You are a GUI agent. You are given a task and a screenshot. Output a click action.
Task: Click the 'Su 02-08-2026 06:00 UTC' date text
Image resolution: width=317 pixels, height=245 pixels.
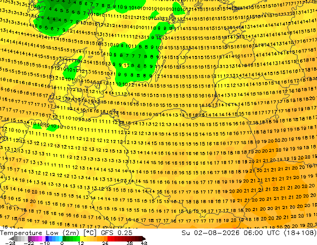230,233
